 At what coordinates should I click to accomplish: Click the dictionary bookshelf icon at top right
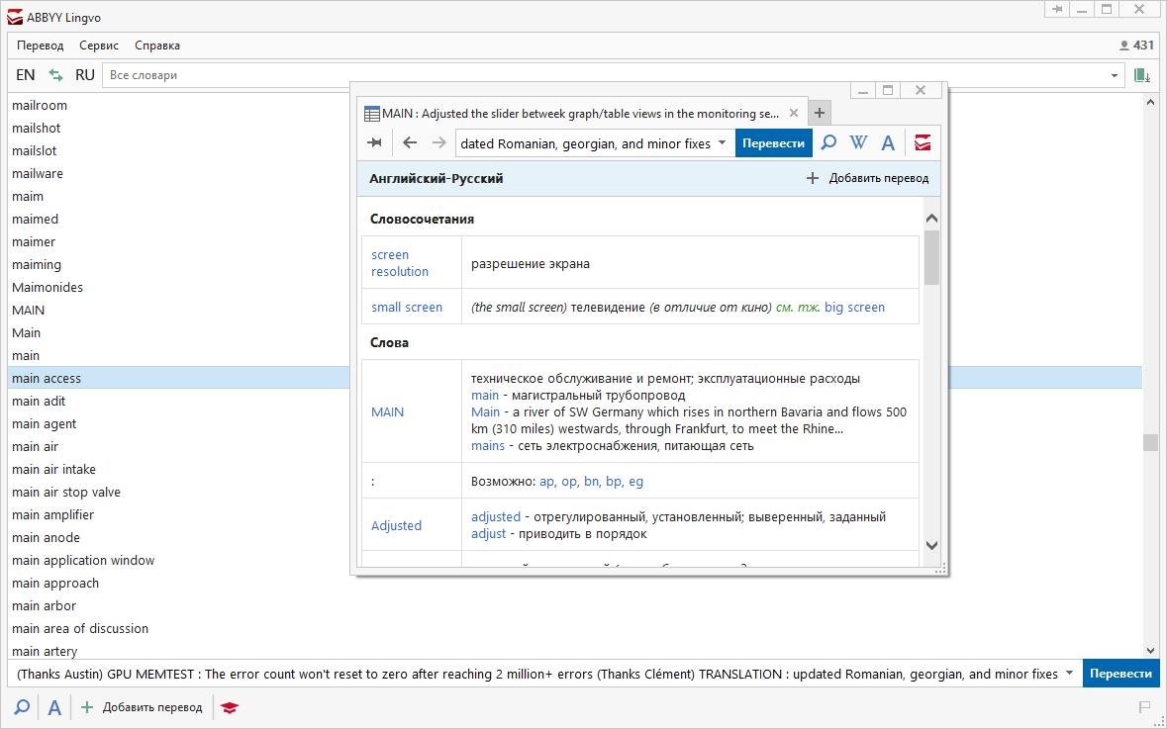(x=1141, y=75)
